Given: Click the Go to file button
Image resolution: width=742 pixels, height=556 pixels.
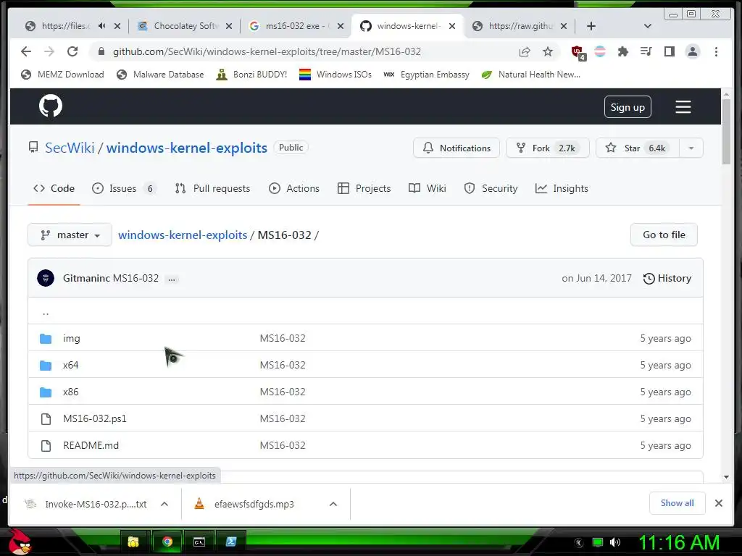Looking at the screenshot, I should 664,235.
